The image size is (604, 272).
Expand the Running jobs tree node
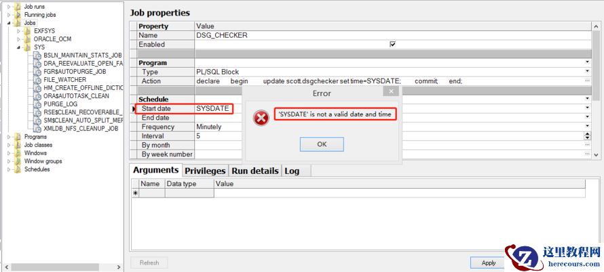[9, 15]
